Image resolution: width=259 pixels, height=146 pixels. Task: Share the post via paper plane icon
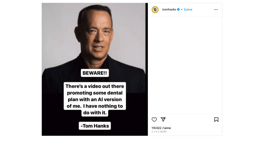point(163,119)
